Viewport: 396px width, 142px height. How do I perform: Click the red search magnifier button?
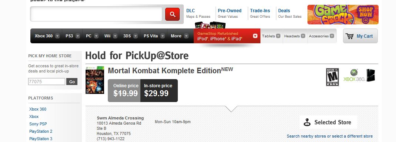(x=173, y=14)
